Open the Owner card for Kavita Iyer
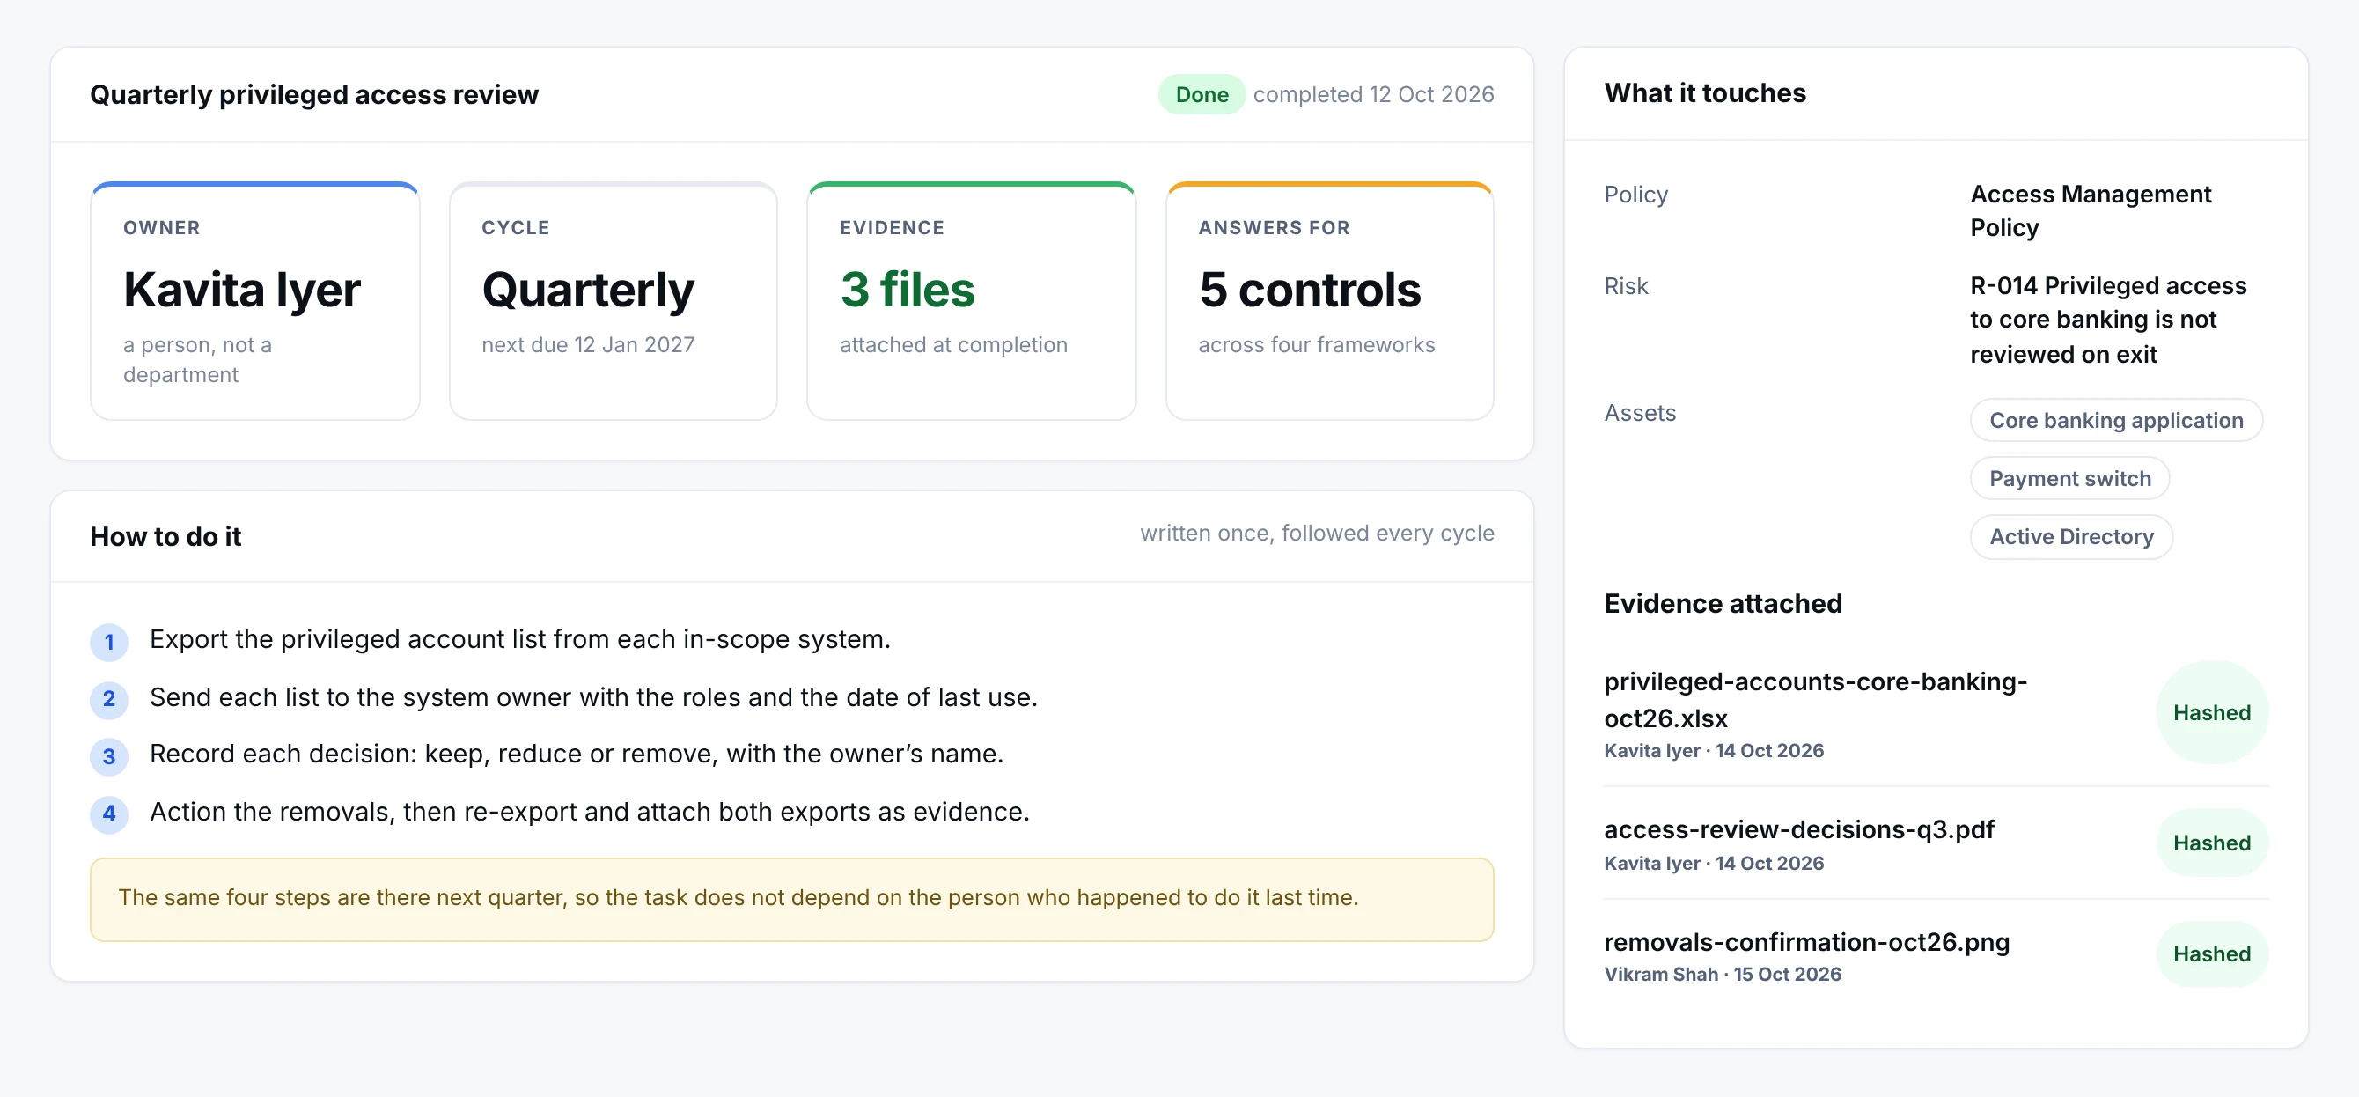This screenshot has width=2359, height=1097. tap(255, 300)
